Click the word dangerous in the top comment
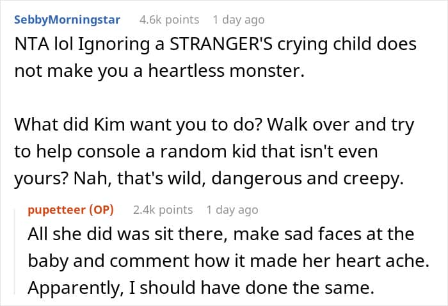 (x=265, y=179)
